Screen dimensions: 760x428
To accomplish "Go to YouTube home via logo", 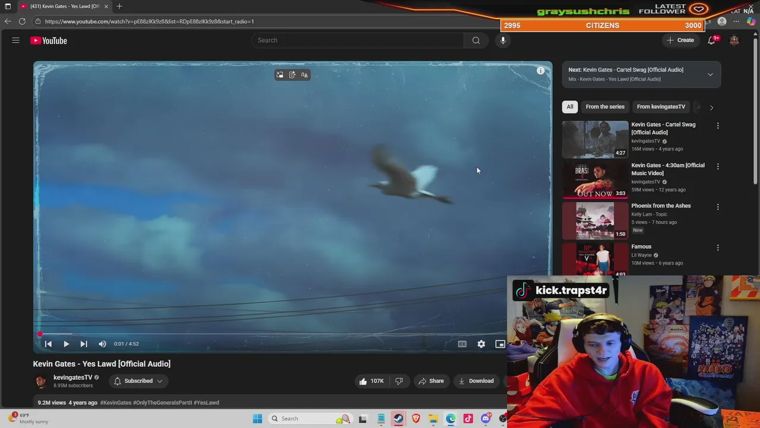I will [x=49, y=40].
